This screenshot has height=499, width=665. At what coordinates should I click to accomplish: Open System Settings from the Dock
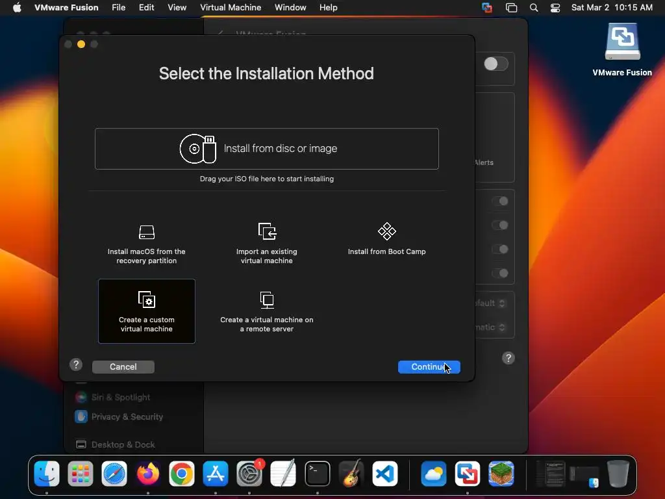click(249, 474)
